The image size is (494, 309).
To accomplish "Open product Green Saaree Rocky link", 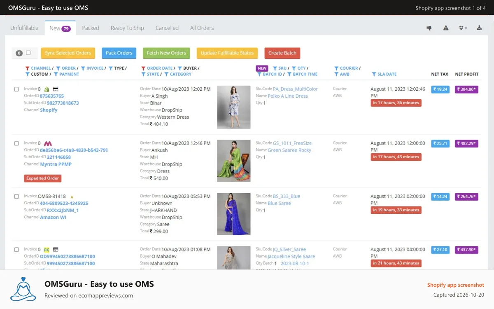I will click(289, 150).
